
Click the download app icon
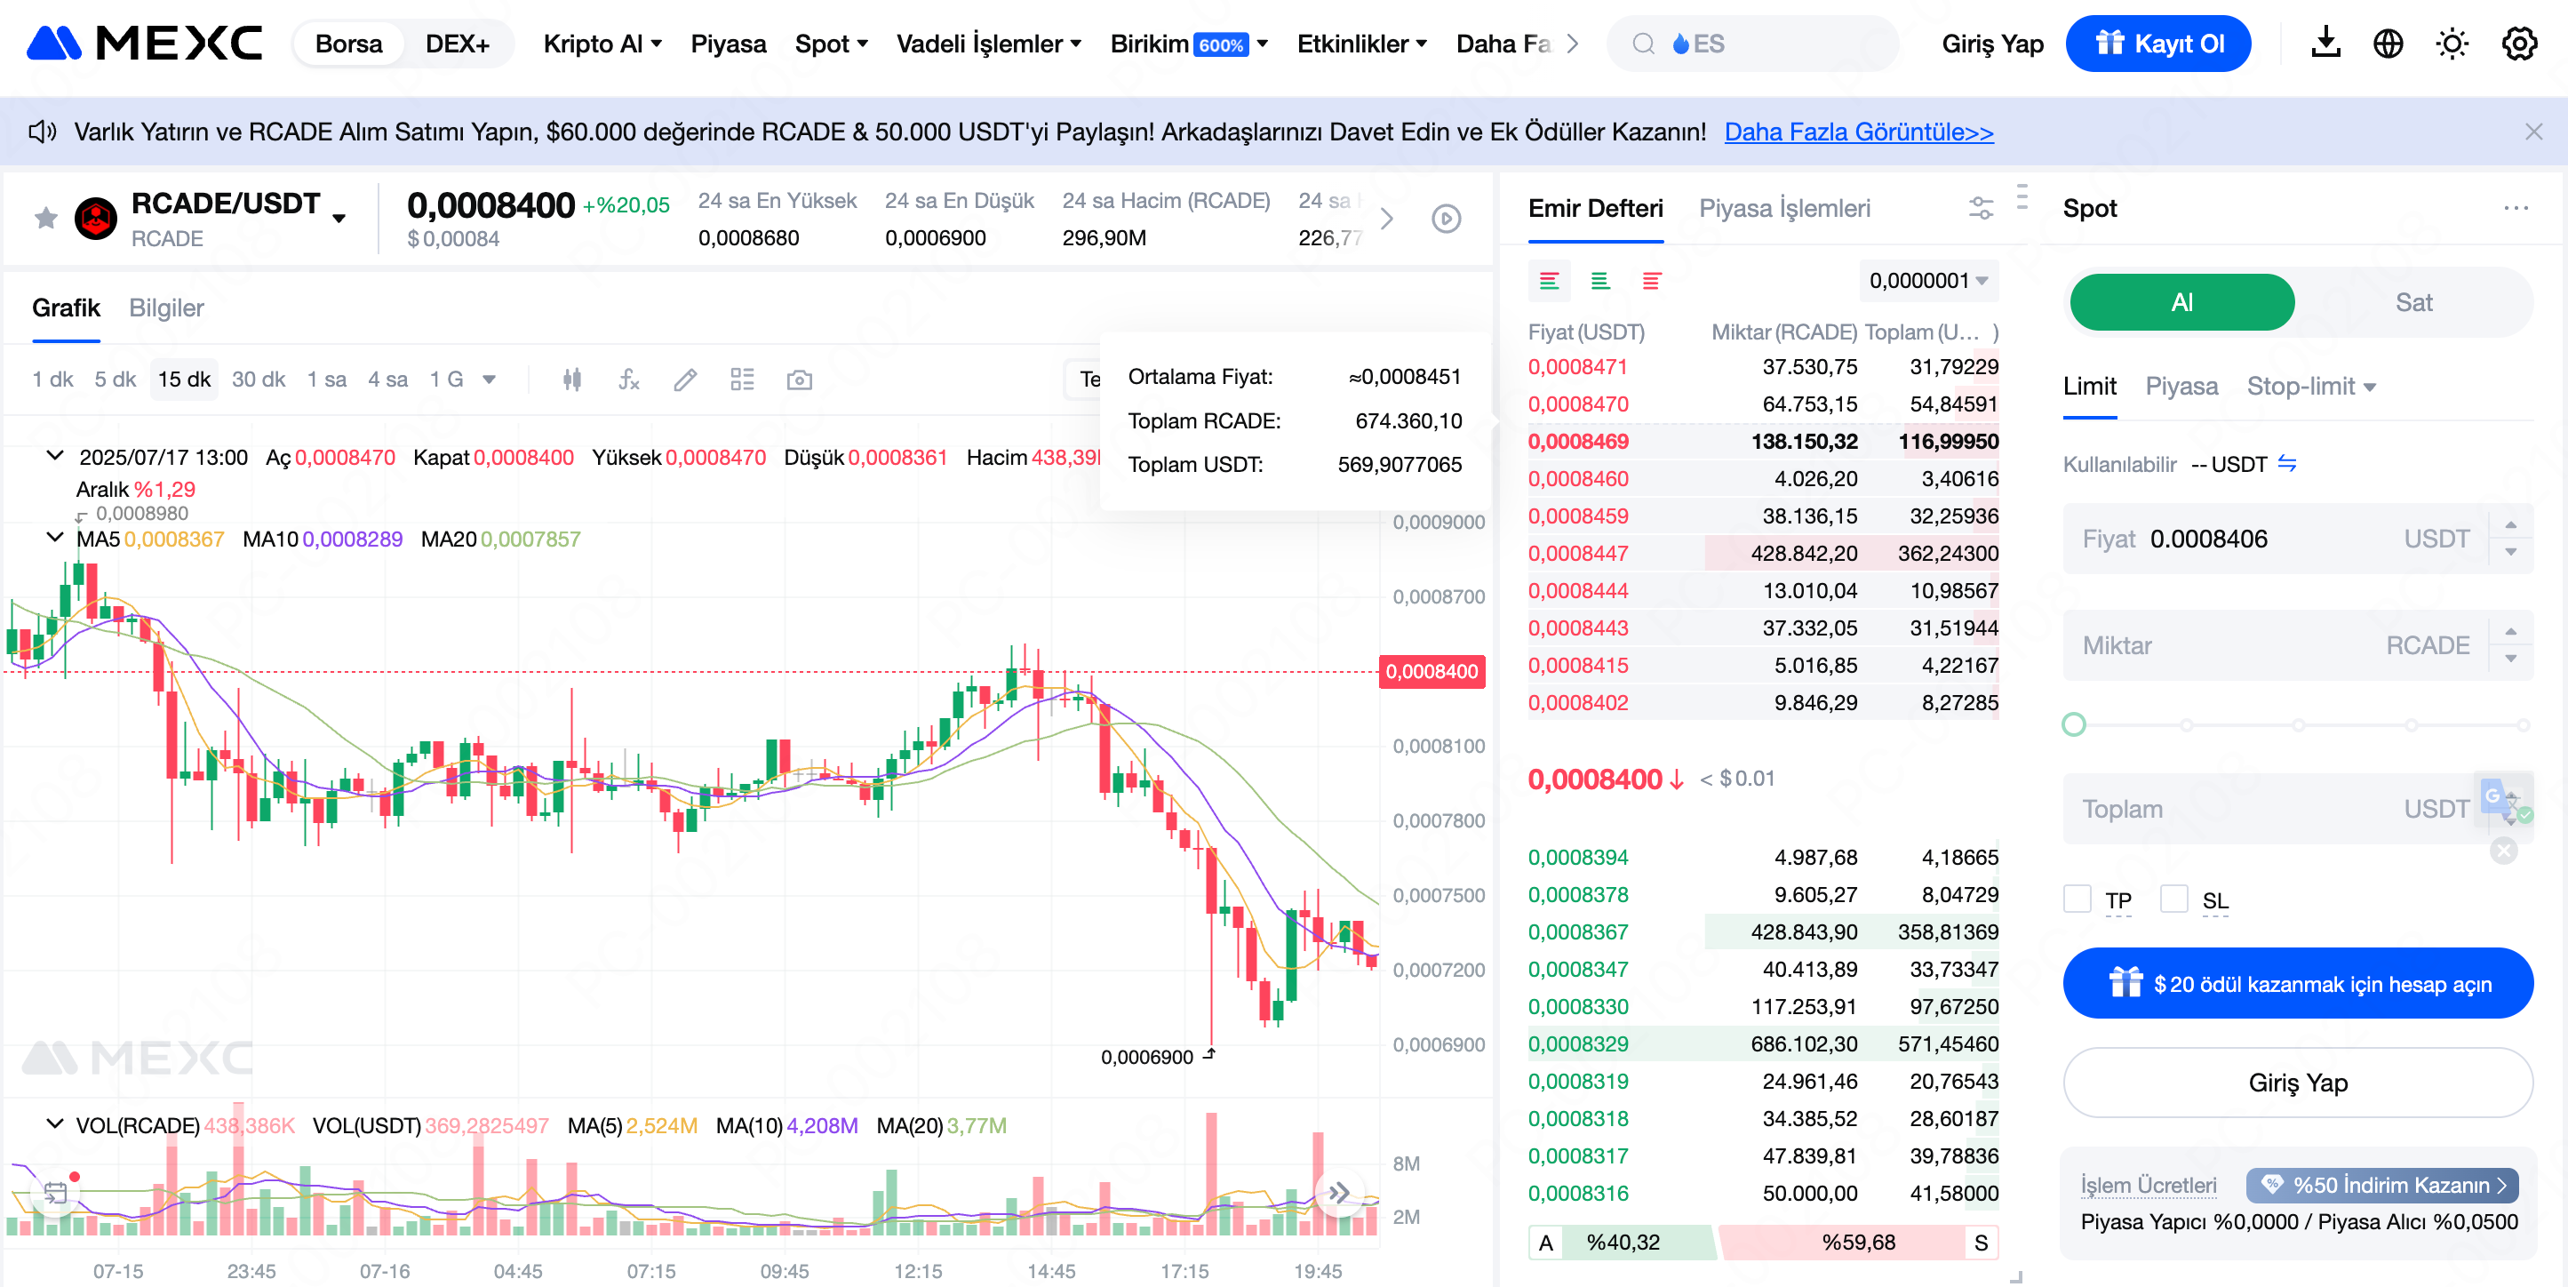coord(2325,43)
